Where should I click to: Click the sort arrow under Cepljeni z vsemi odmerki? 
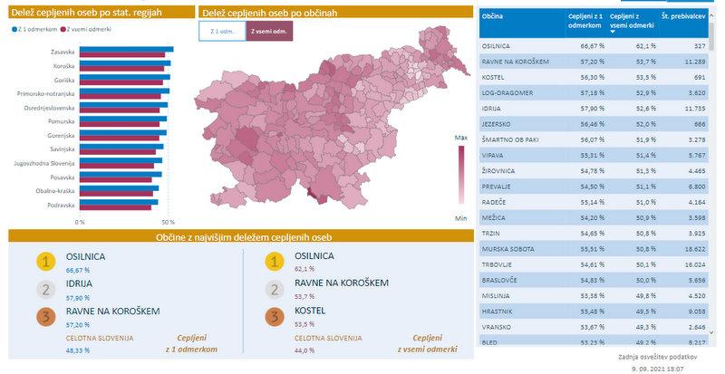pos(614,32)
